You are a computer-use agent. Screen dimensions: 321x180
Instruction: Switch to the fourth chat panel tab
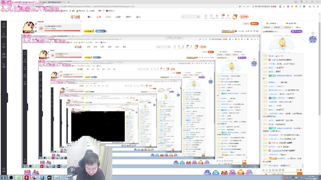(298, 27)
